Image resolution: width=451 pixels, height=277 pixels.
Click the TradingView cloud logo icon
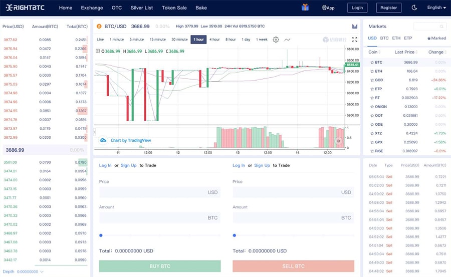[x=103, y=140]
